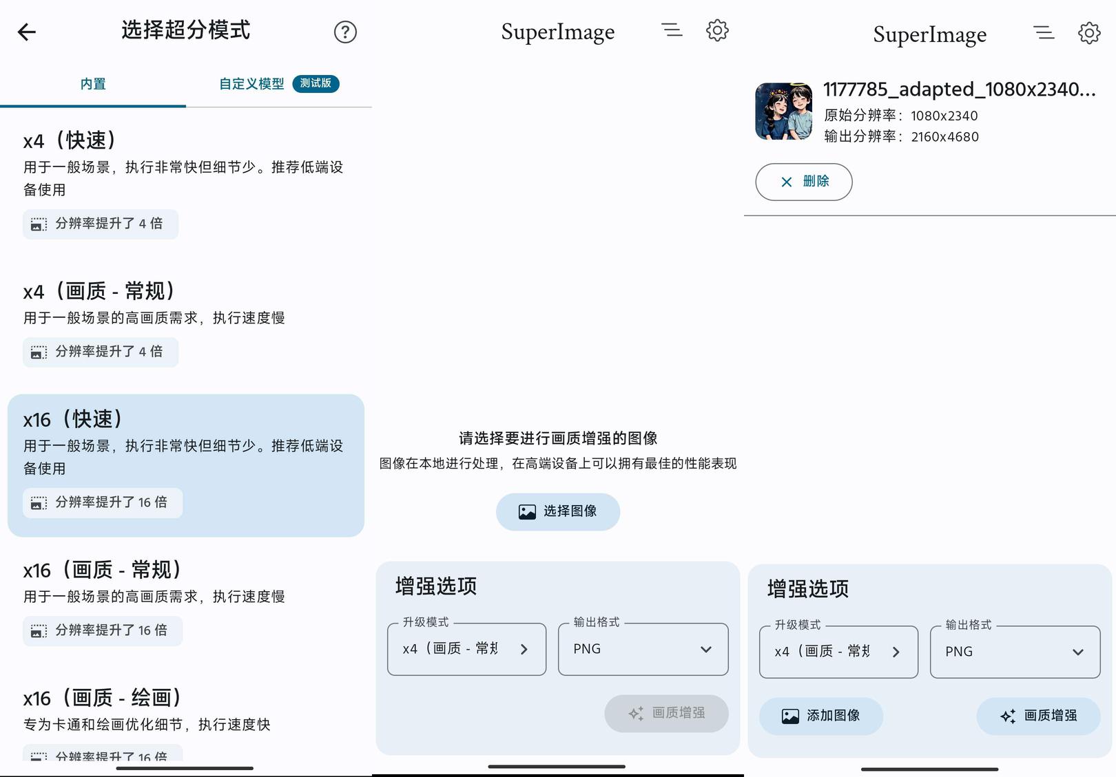The height and width of the screenshot is (777, 1116).
Task: Click resolution badge icon under x16（画质 - 常规）
Action: coord(39,631)
